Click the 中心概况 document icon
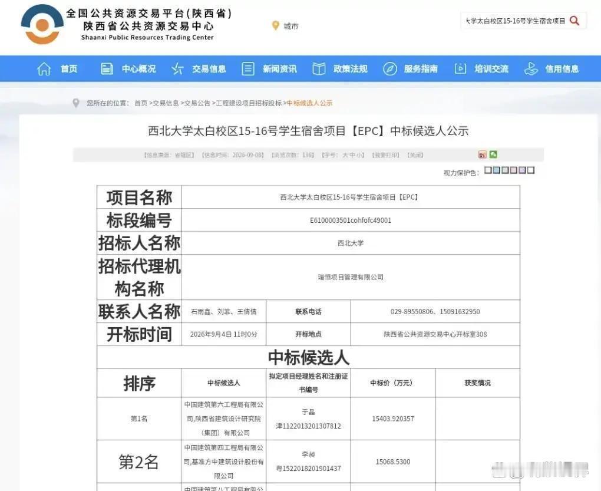Viewport: 601px width, 491px height. 107,69
